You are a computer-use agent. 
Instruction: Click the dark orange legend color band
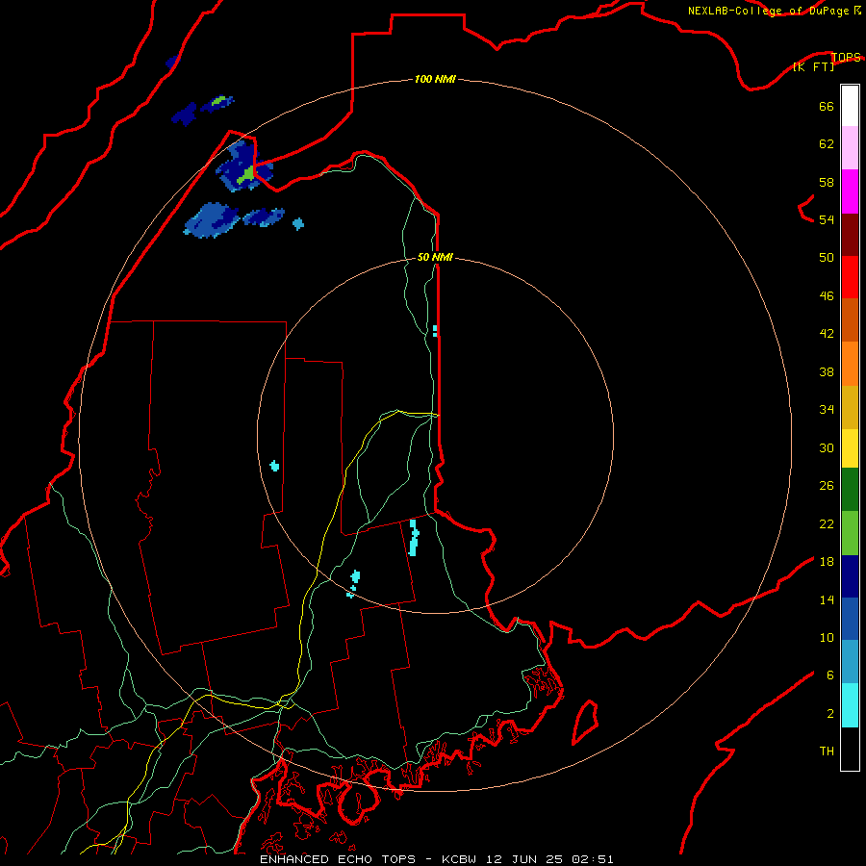(x=850, y=319)
